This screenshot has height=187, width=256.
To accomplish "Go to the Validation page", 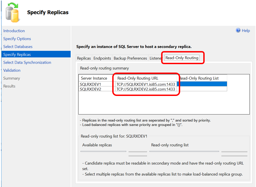I will tap(12, 70).
